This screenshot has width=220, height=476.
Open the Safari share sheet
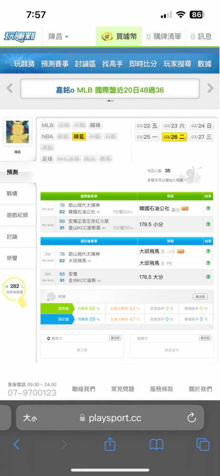(x=110, y=444)
